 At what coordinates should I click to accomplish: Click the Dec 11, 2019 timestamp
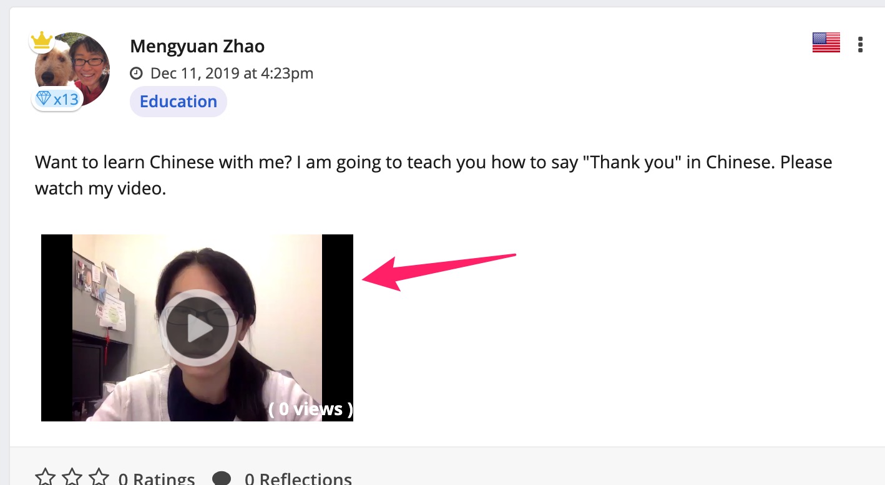(232, 74)
